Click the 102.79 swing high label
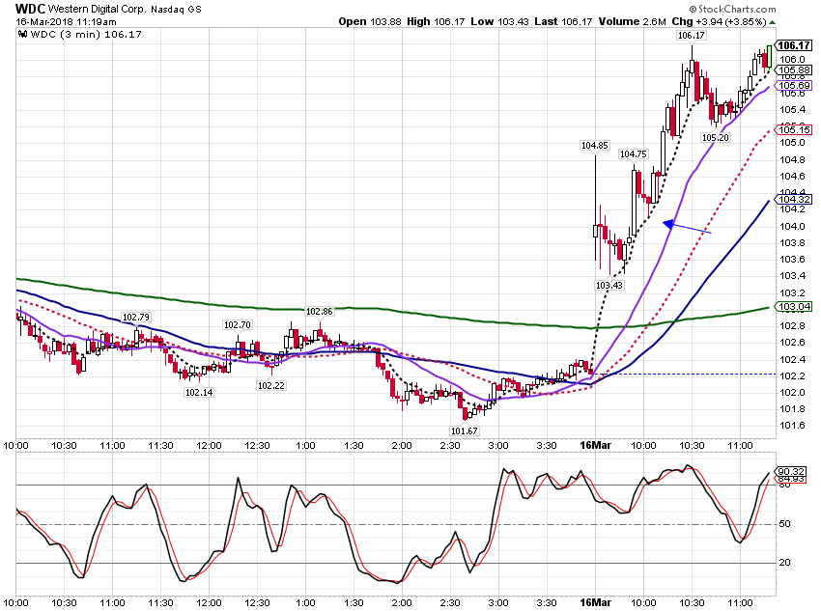Screen dimensions: 821x611 (136, 317)
